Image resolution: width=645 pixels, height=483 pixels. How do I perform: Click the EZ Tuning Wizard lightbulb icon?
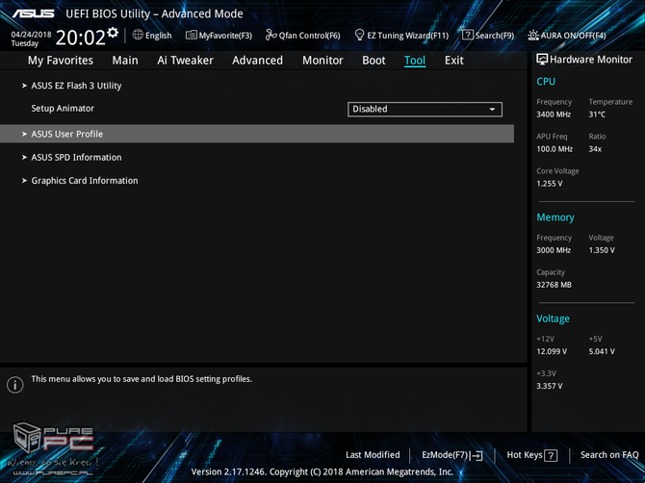tap(359, 35)
